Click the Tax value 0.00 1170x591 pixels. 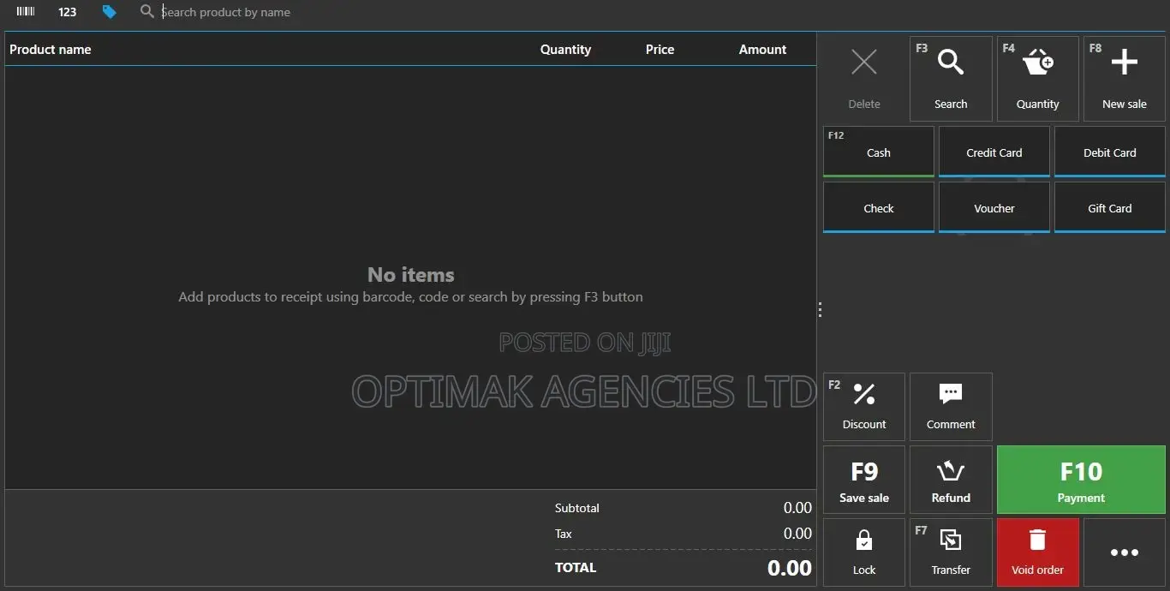click(797, 534)
